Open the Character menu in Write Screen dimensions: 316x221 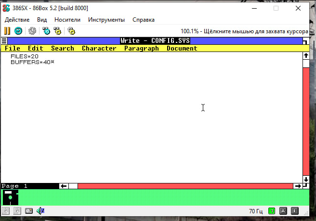[x=99, y=48]
